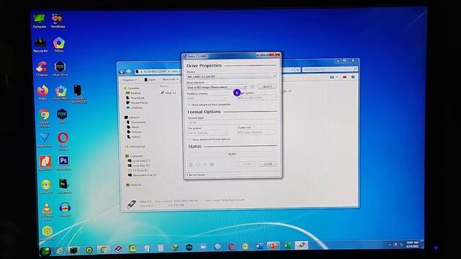This screenshot has width=461, height=259.
Task: Open Rufus settings icon
Action: (205, 165)
